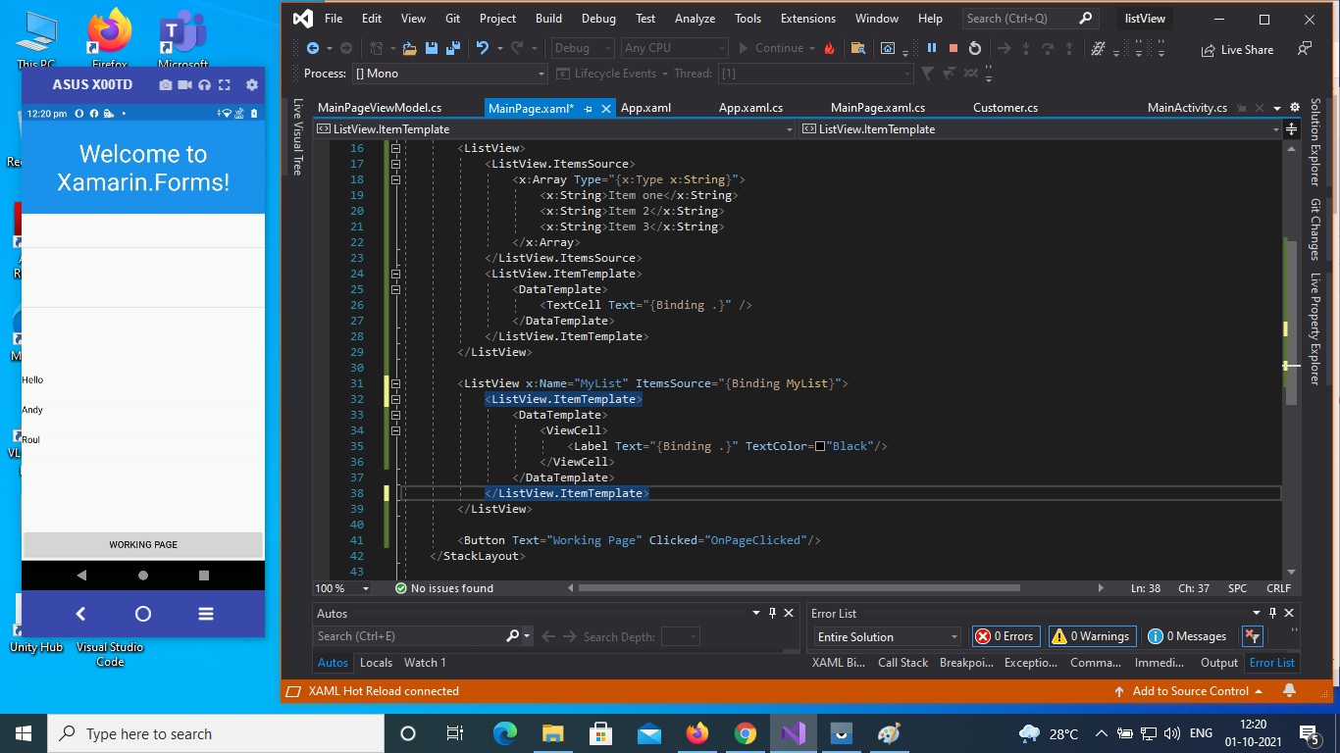Toggle the 0 Errors filter
This screenshot has height=753, width=1340.
1005,636
